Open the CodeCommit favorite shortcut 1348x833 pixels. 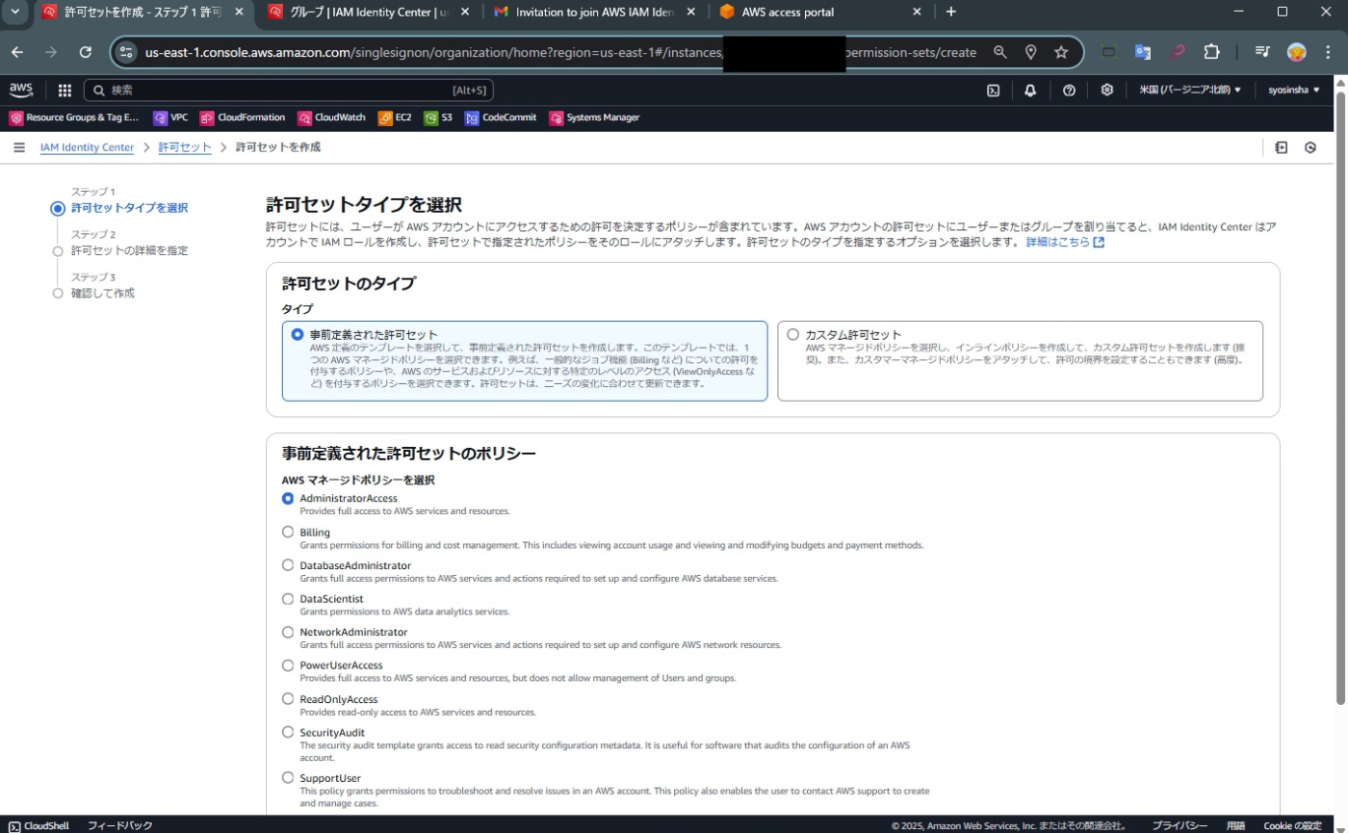tap(501, 117)
